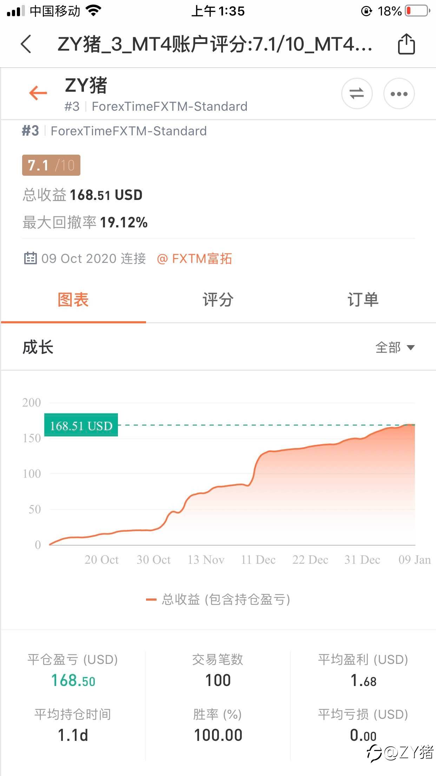The width and height of the screenshot is (436, 776).
Task: Tap the 7.1/10 score badge
Action: click(51, 165)
